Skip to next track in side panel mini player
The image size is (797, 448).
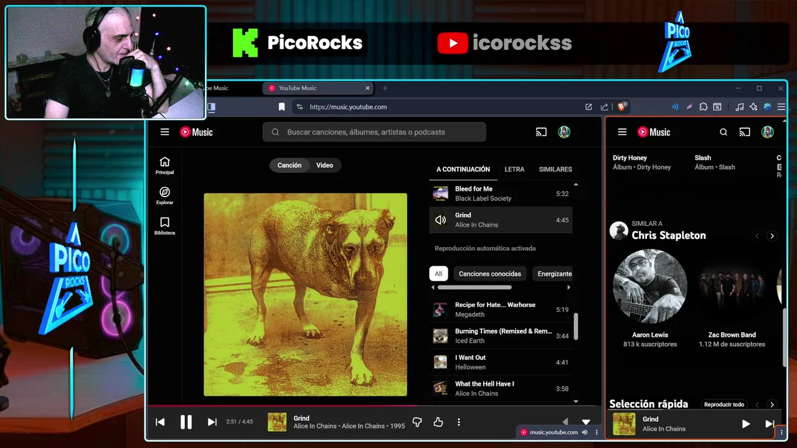tap(769, 424)
